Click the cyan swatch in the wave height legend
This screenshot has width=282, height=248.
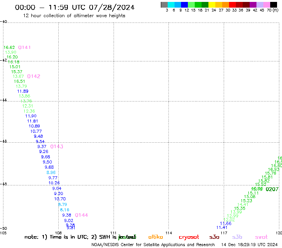pyautogui.click(x=171, y=5)
